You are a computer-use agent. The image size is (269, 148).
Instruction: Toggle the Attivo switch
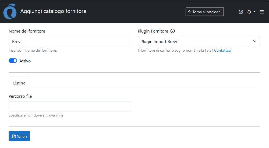tap(13, 61)
